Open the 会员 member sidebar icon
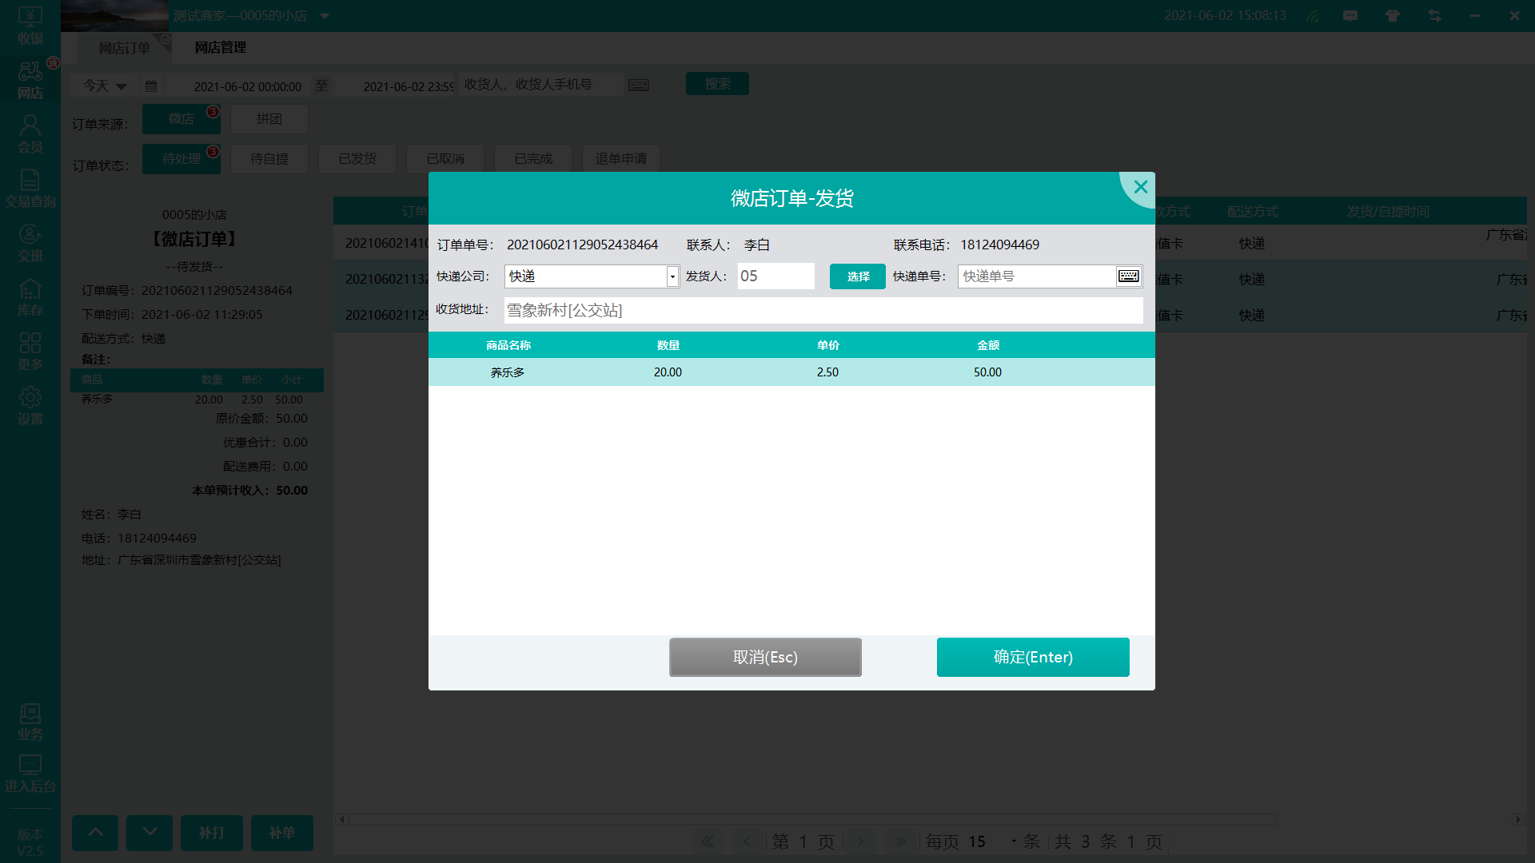 (30, 134)
